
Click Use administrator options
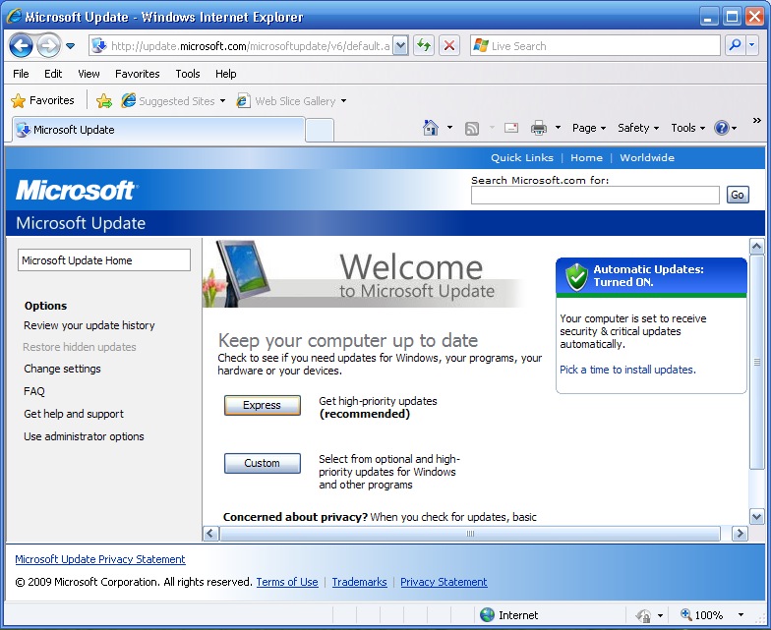coord(84,436)
